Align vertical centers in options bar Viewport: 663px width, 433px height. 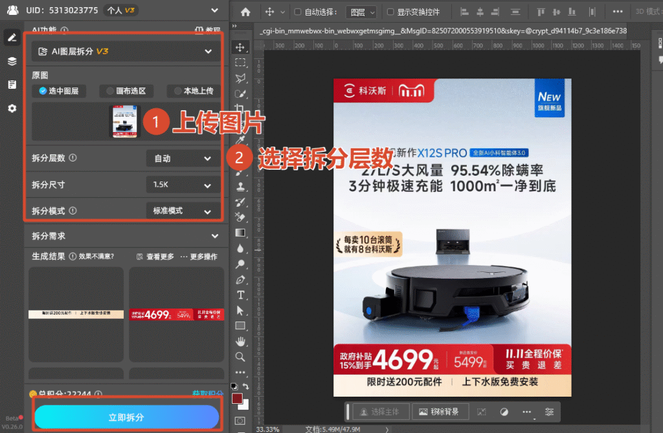556,12
